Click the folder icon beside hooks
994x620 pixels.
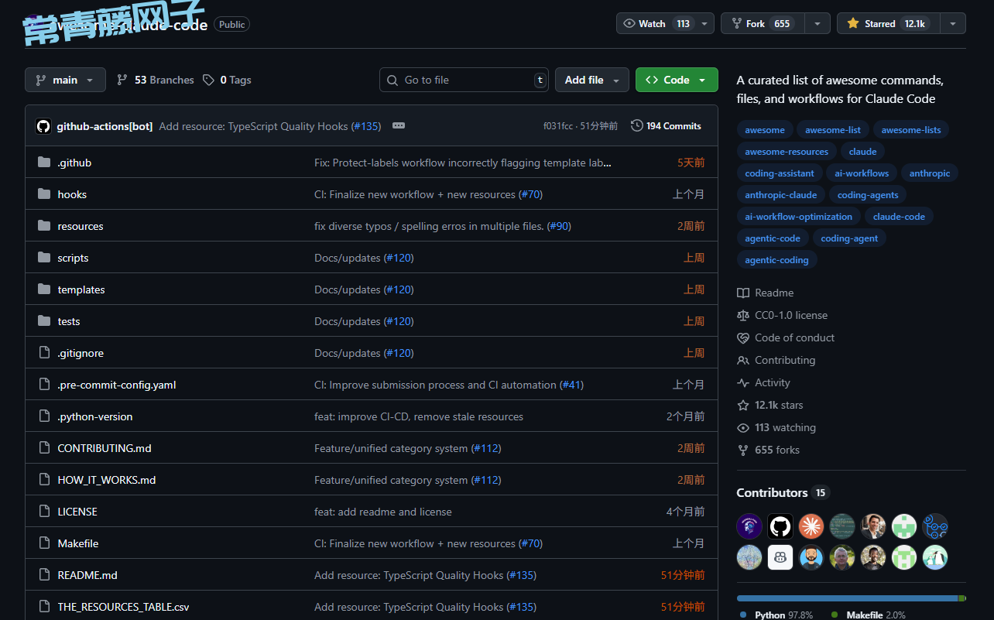(x=44, y=194)
